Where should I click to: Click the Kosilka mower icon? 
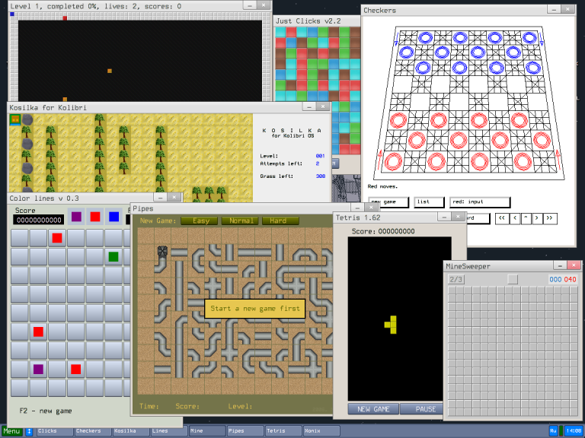[x=15, y=119]
